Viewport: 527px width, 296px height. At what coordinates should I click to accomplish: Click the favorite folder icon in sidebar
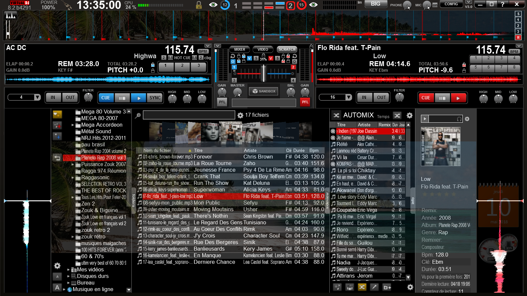click(x=57, y=114)
